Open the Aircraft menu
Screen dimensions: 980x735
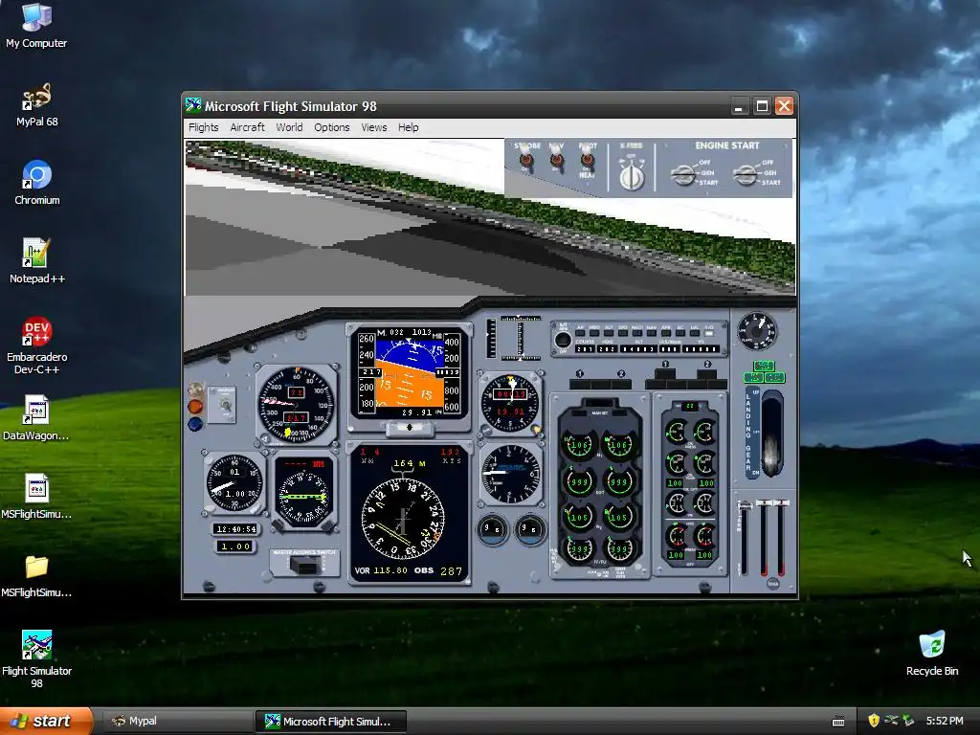tap(248, 127)
